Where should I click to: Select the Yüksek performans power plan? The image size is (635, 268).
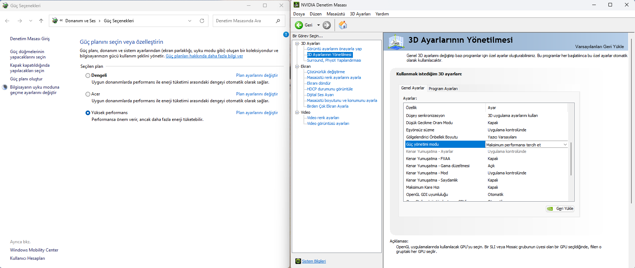click(88, 113)
